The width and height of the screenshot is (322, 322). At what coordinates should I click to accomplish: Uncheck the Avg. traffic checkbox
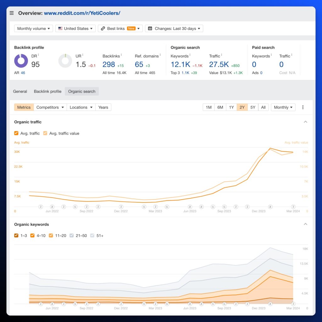tap(16, 133)
